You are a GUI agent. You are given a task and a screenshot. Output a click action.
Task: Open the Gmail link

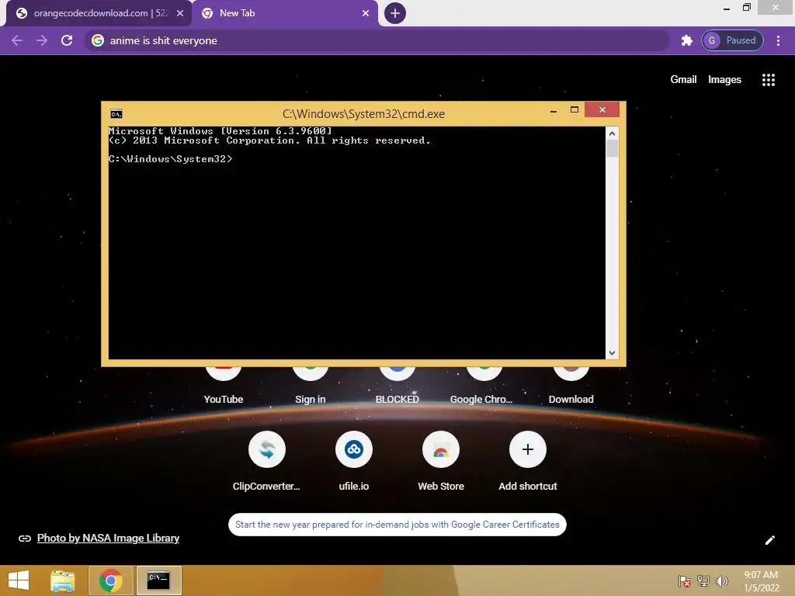683,80
